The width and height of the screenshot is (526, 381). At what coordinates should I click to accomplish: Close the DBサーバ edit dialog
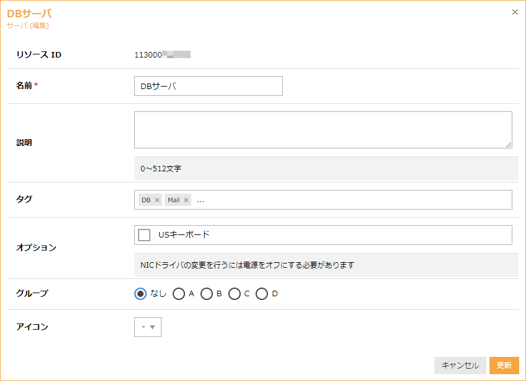click(x=515, y=12)
